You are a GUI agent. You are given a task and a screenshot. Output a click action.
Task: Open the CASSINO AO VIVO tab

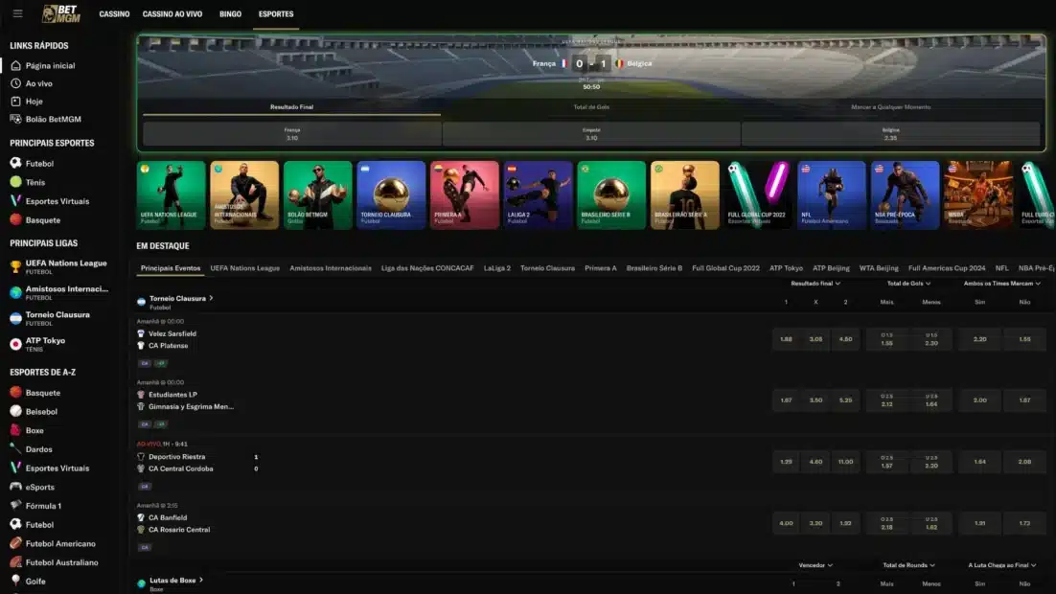click(x=172, y=14)
